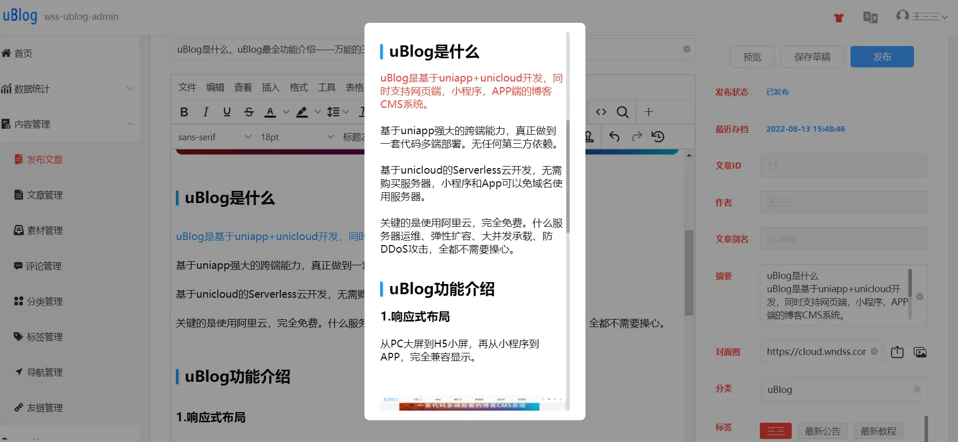Collapse the 内容管理 sidebar section
The height and width of the screenshot is (442, 958).
70,124
